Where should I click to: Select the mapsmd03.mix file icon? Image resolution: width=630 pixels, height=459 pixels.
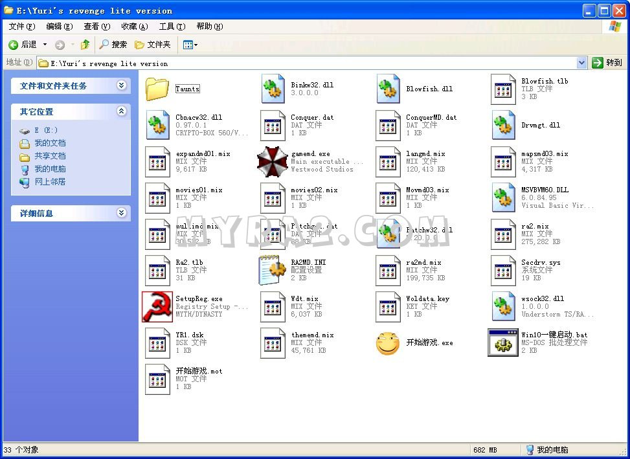(503, 161)
